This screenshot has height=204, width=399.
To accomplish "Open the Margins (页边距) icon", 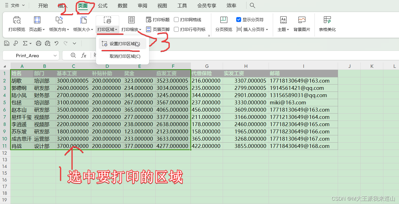I will pos(37,20).
